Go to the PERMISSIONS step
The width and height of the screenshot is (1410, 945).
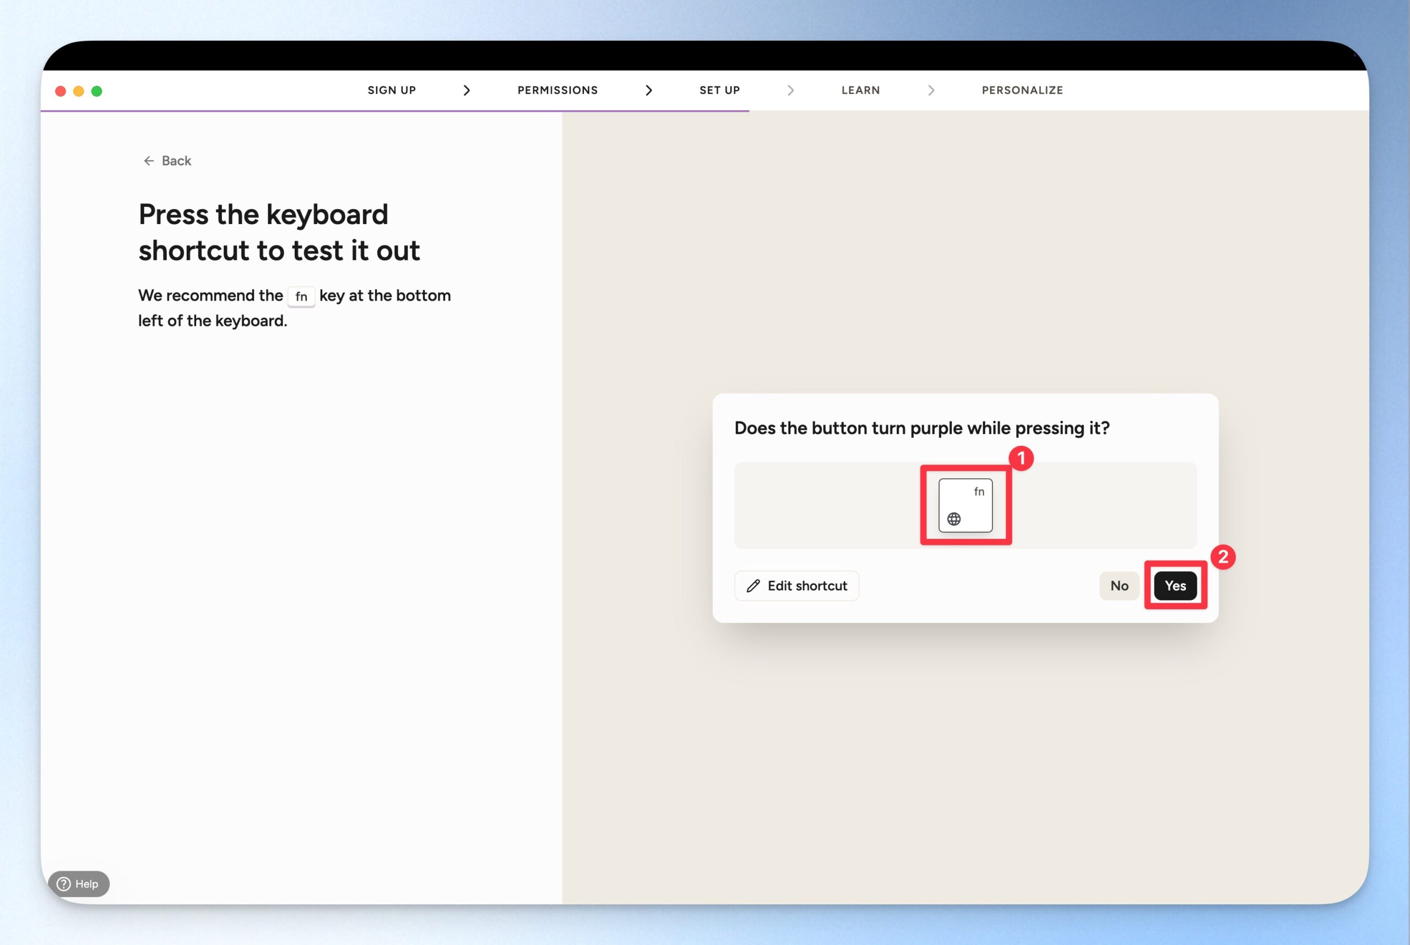pyautogui.click(x=557, y=90)
